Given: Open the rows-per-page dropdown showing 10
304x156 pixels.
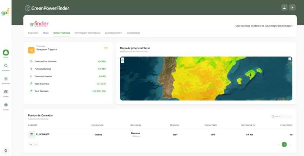Looking at the screenshot, I should 33,145.
